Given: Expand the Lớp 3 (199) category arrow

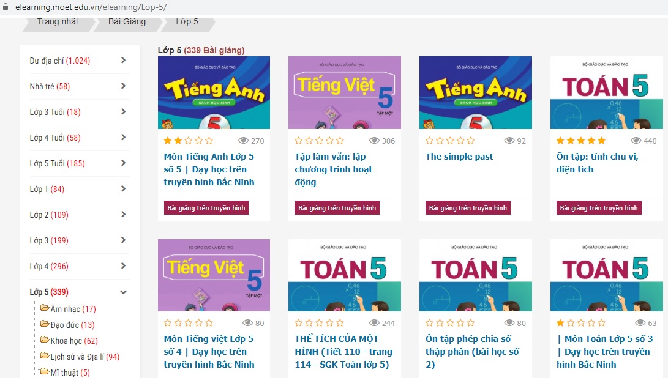Looking at the screenshot, I should pos(123,240).
